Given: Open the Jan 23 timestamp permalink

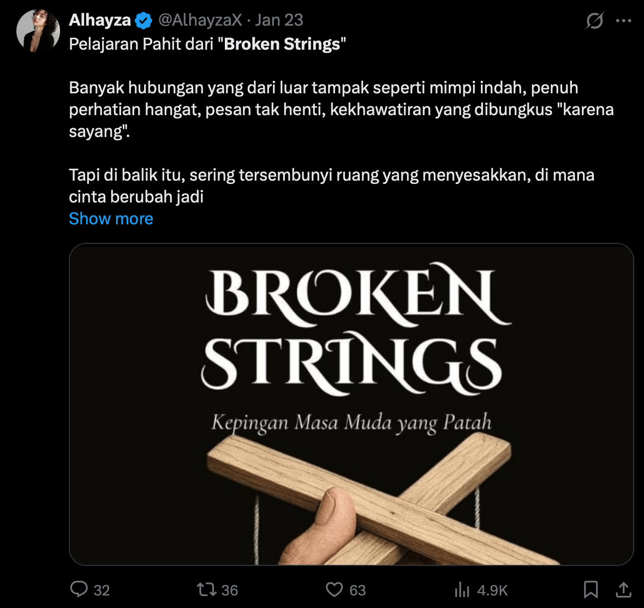Looking at the screenshot, I should point(279,20).
